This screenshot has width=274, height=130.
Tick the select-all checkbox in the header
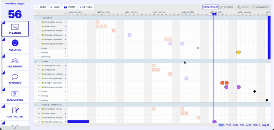tap(36, 13)
